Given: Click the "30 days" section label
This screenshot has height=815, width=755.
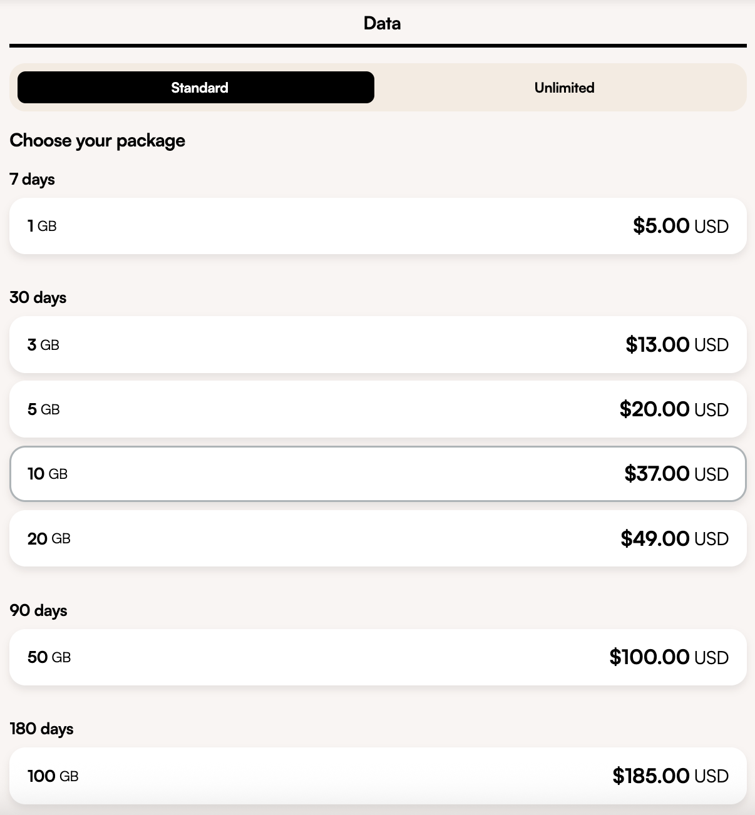Looking at the screenshot, I should [x=38, y=297].
